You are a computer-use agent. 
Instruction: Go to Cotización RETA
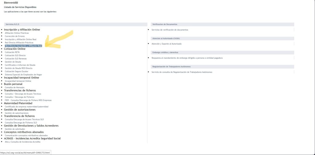coord(12,52)
